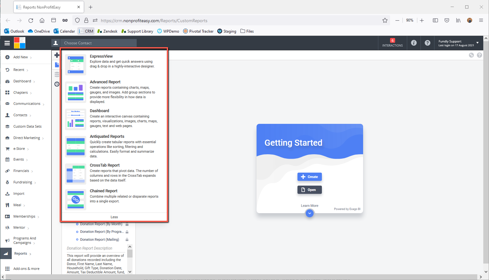489x280 pixels.
Task: Bookmark this page with star icon
Action: pyautogui.click(x=385, y=20)
